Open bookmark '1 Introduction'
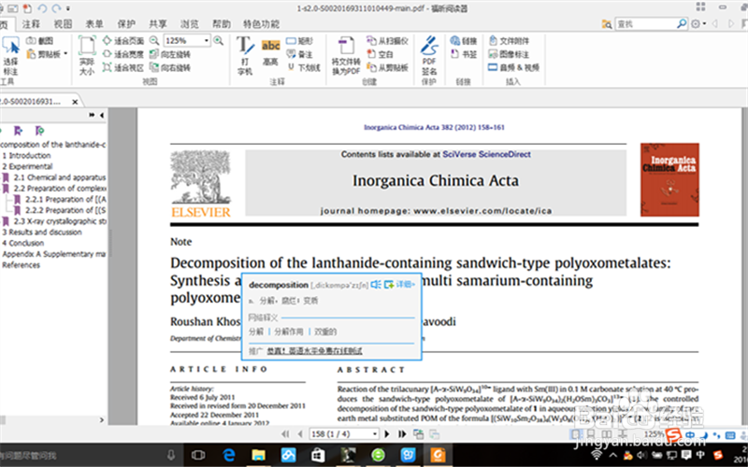 coord(26,155)
